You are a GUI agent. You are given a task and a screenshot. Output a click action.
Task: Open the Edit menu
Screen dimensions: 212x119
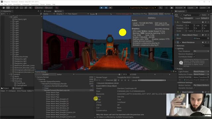pos(5,4)
